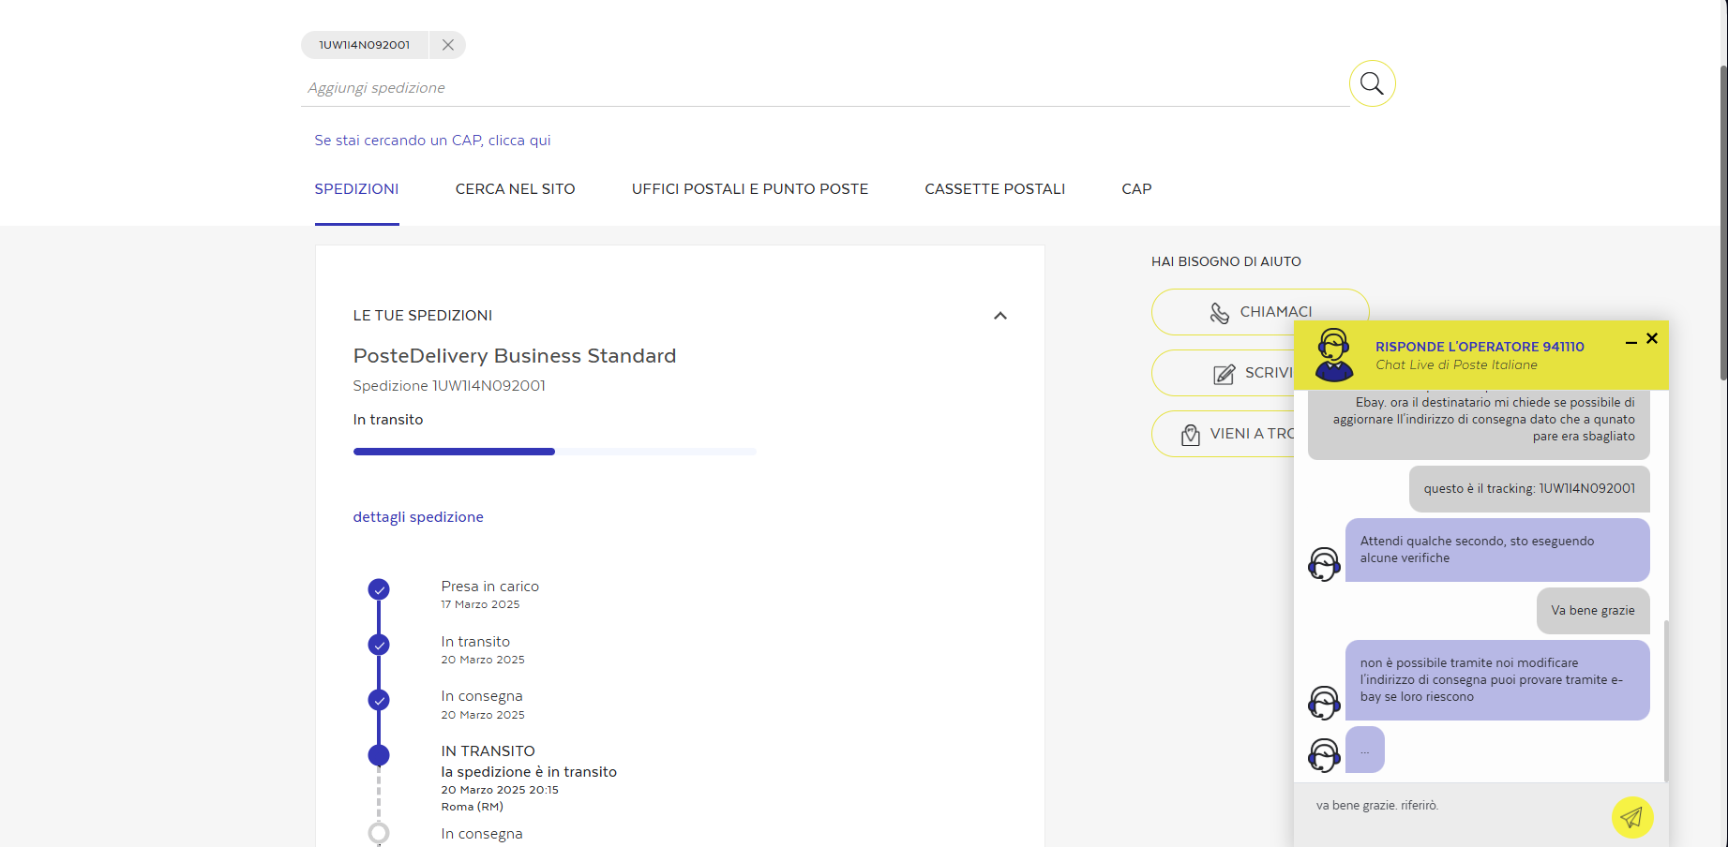Click the 'Va bene grazie' chat bubble
This screenshot has width=1728, height=847.
click(1593, 611)
